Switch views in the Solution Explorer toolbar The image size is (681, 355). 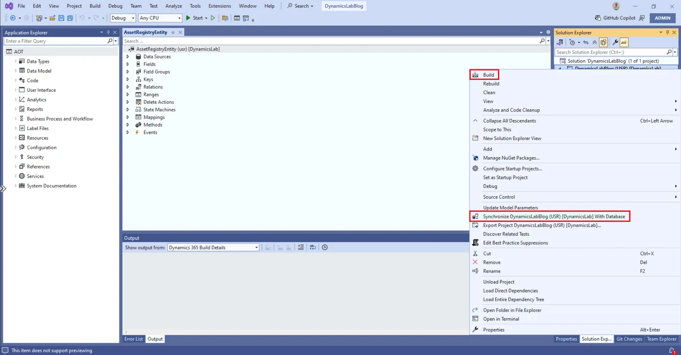click(560, 42)
